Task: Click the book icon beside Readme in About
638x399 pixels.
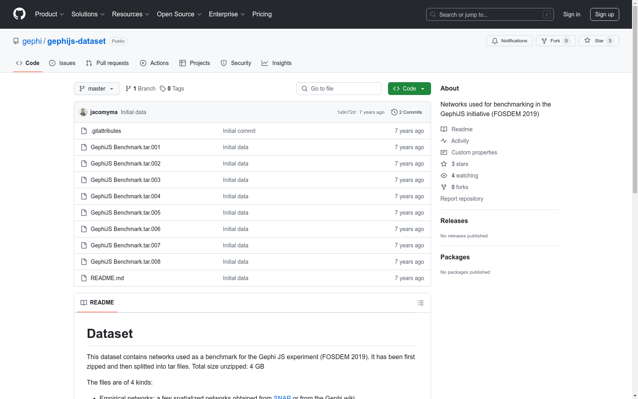Action: pyautogui.click(x=444, y=129)
